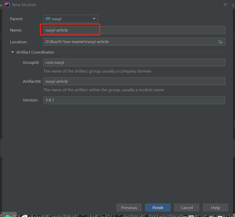Click the 'GroupId:' label
The height and width of the screenshot is (217, 235).
tap(31, 63)
